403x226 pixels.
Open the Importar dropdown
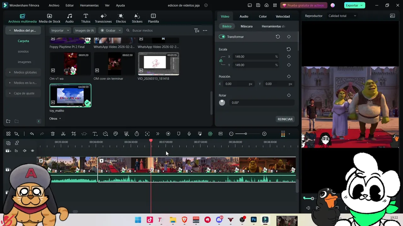click(60, 30)
